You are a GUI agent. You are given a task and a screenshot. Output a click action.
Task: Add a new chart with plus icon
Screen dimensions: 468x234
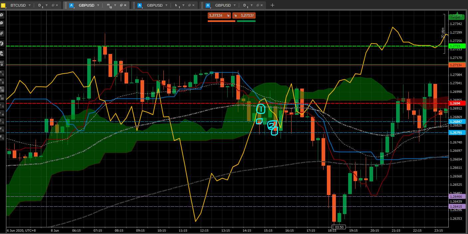pos(272,5)
